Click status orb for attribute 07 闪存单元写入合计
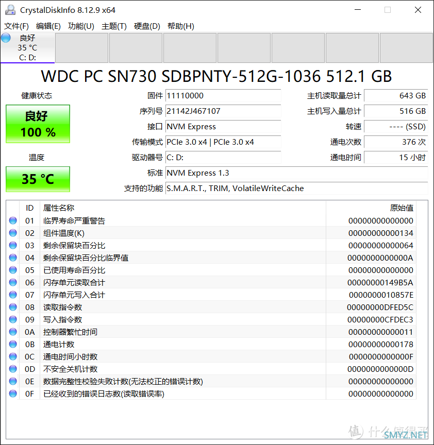The height and width of the screenshot is (445, 434). (13, 295)
